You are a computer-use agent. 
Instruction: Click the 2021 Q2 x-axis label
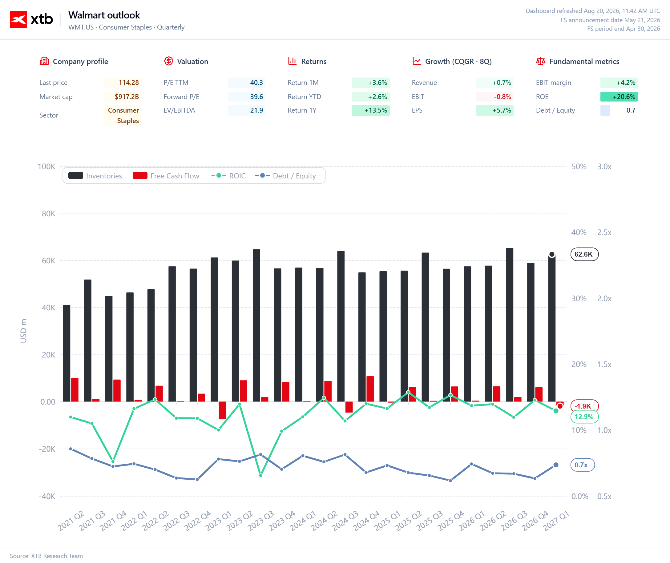click(x=71, y=521)
